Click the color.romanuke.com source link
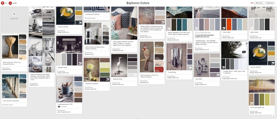This screenshot has width=277, height=119. click(64, 112)
